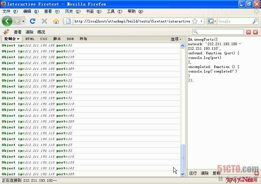Click the 复制 copy button
This screenshot has height=184, width=261.
click(216, 173)
